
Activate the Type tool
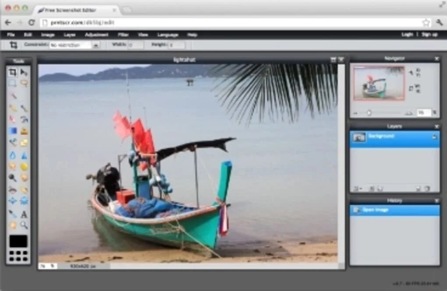(x=24, y=214)
